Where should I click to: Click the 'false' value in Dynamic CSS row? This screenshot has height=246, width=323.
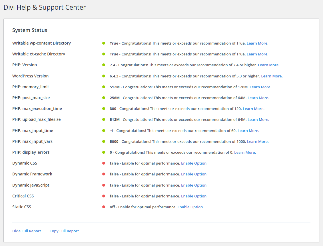(x=114, y=163)
